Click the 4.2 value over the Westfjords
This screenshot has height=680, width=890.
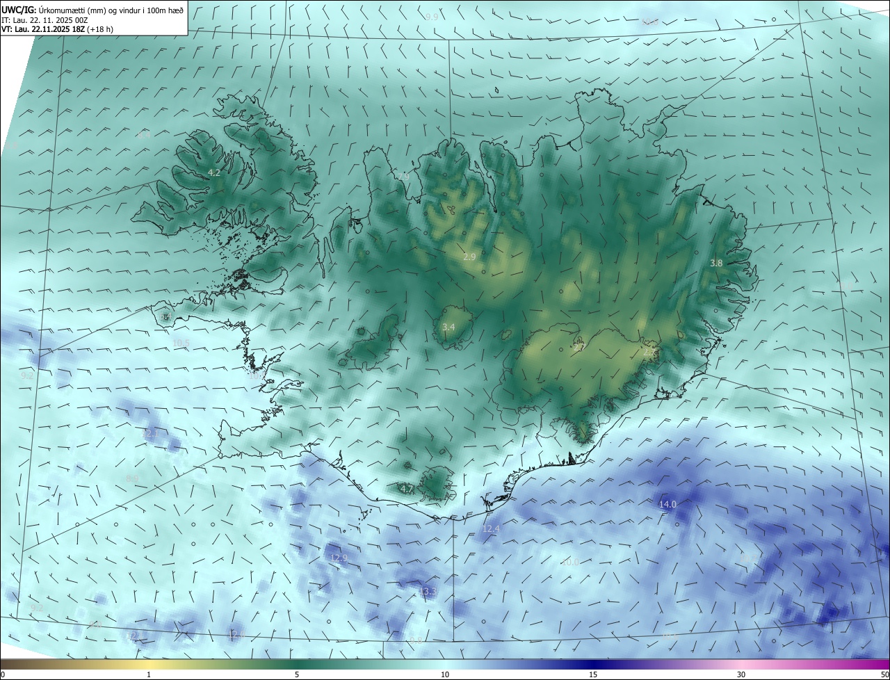pos(214,172)
